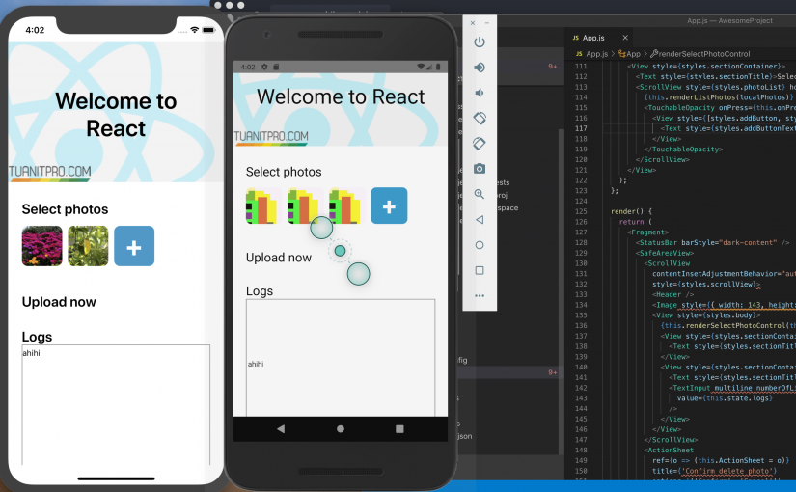Click the emulator volume up icon
796x492 pixels.
pyautogui.click(x=480, y=68)
